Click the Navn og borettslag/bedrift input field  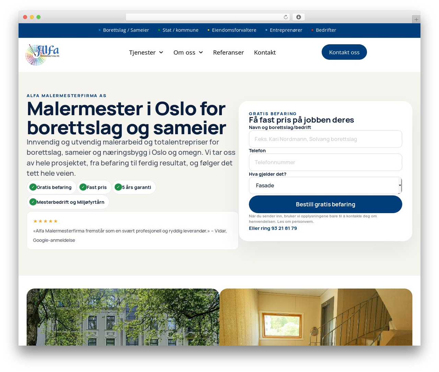tap(325, 139)
